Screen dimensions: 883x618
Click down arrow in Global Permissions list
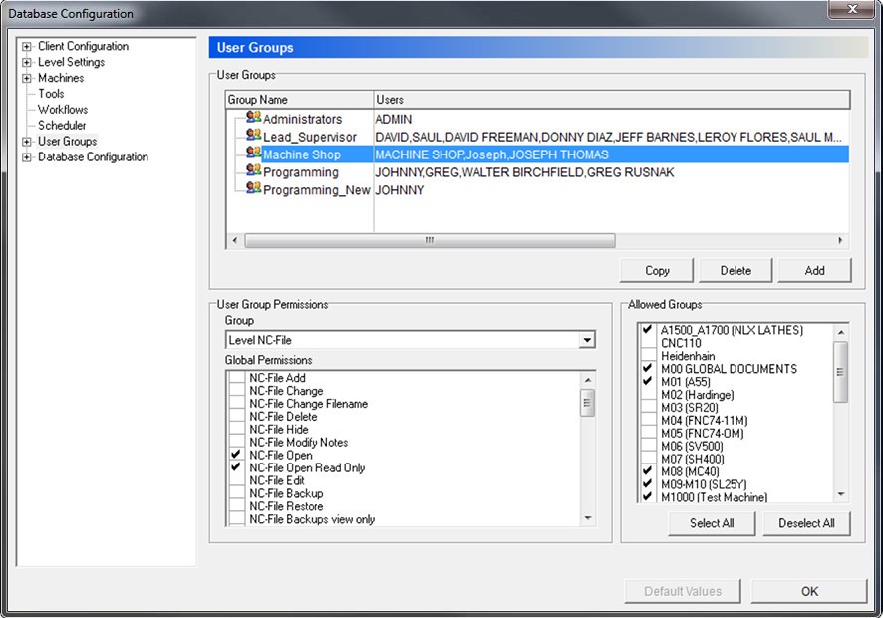point(587,518)
